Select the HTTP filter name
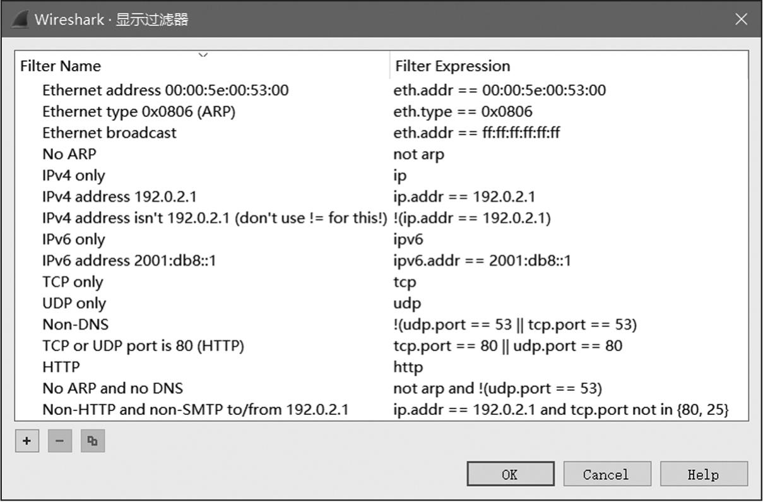The image size is (763, 502). click(x=61, y=367)
